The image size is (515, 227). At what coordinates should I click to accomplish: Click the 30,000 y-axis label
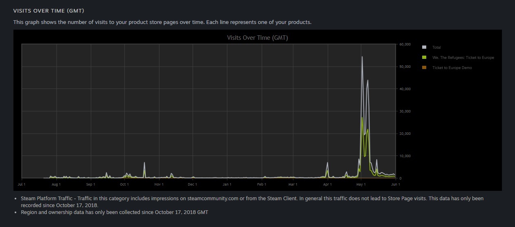pyautogui.click(x=405, y=111)
